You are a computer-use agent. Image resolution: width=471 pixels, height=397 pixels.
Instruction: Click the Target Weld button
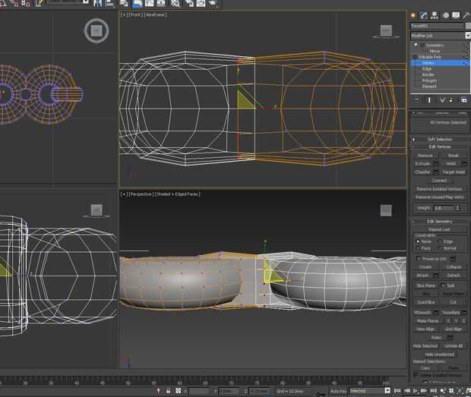click(453, 172)
